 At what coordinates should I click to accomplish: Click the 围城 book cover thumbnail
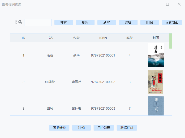156,106
